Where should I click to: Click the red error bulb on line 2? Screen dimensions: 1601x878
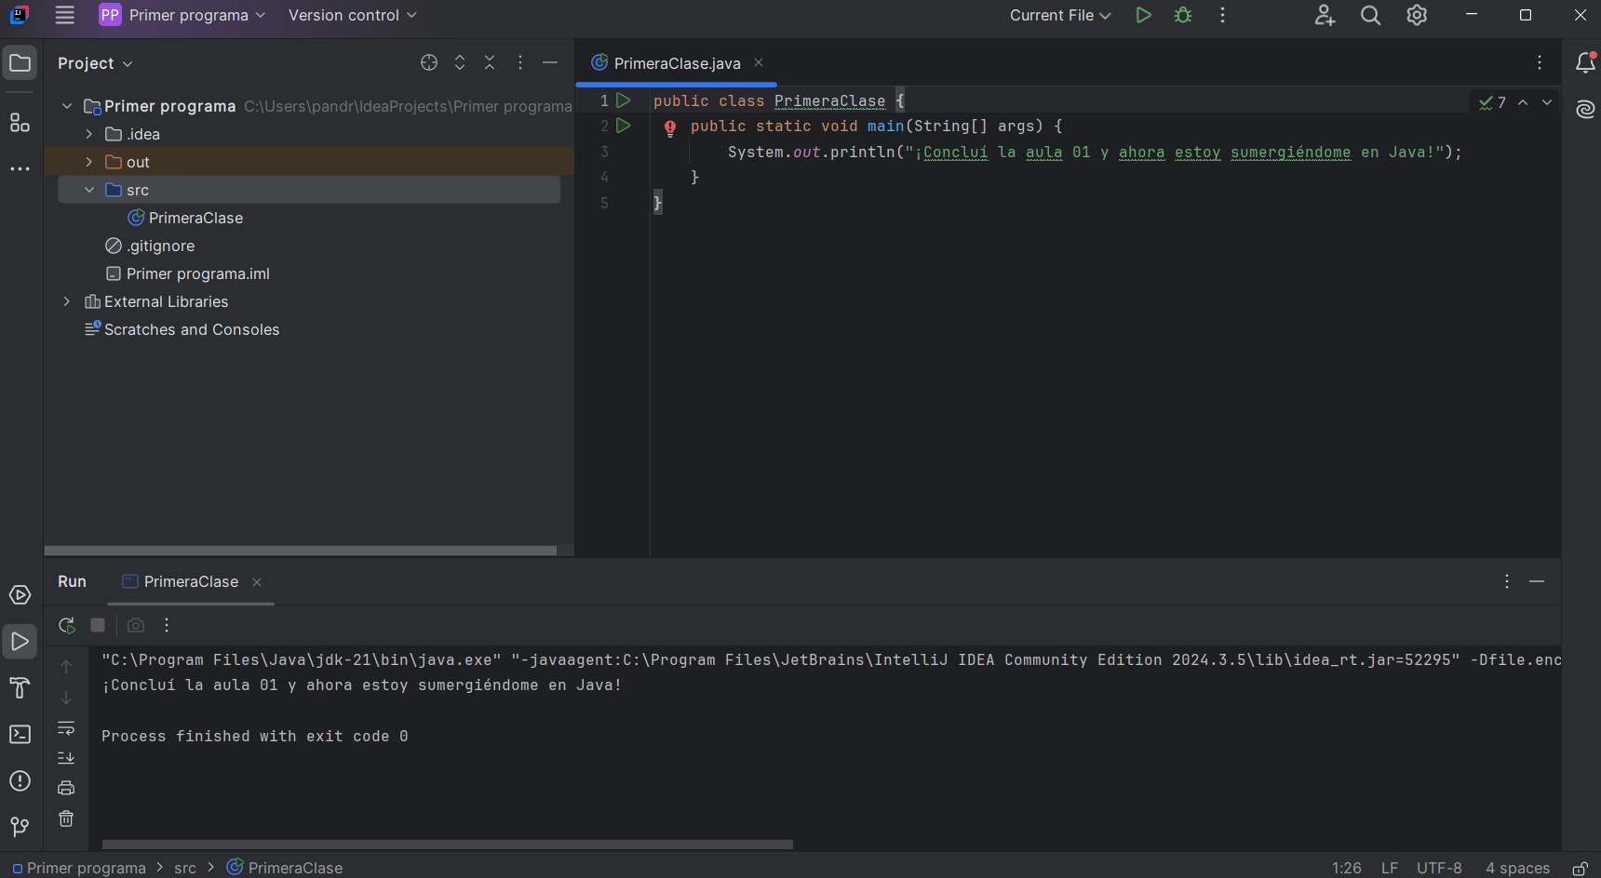click(x=670, y=127)
